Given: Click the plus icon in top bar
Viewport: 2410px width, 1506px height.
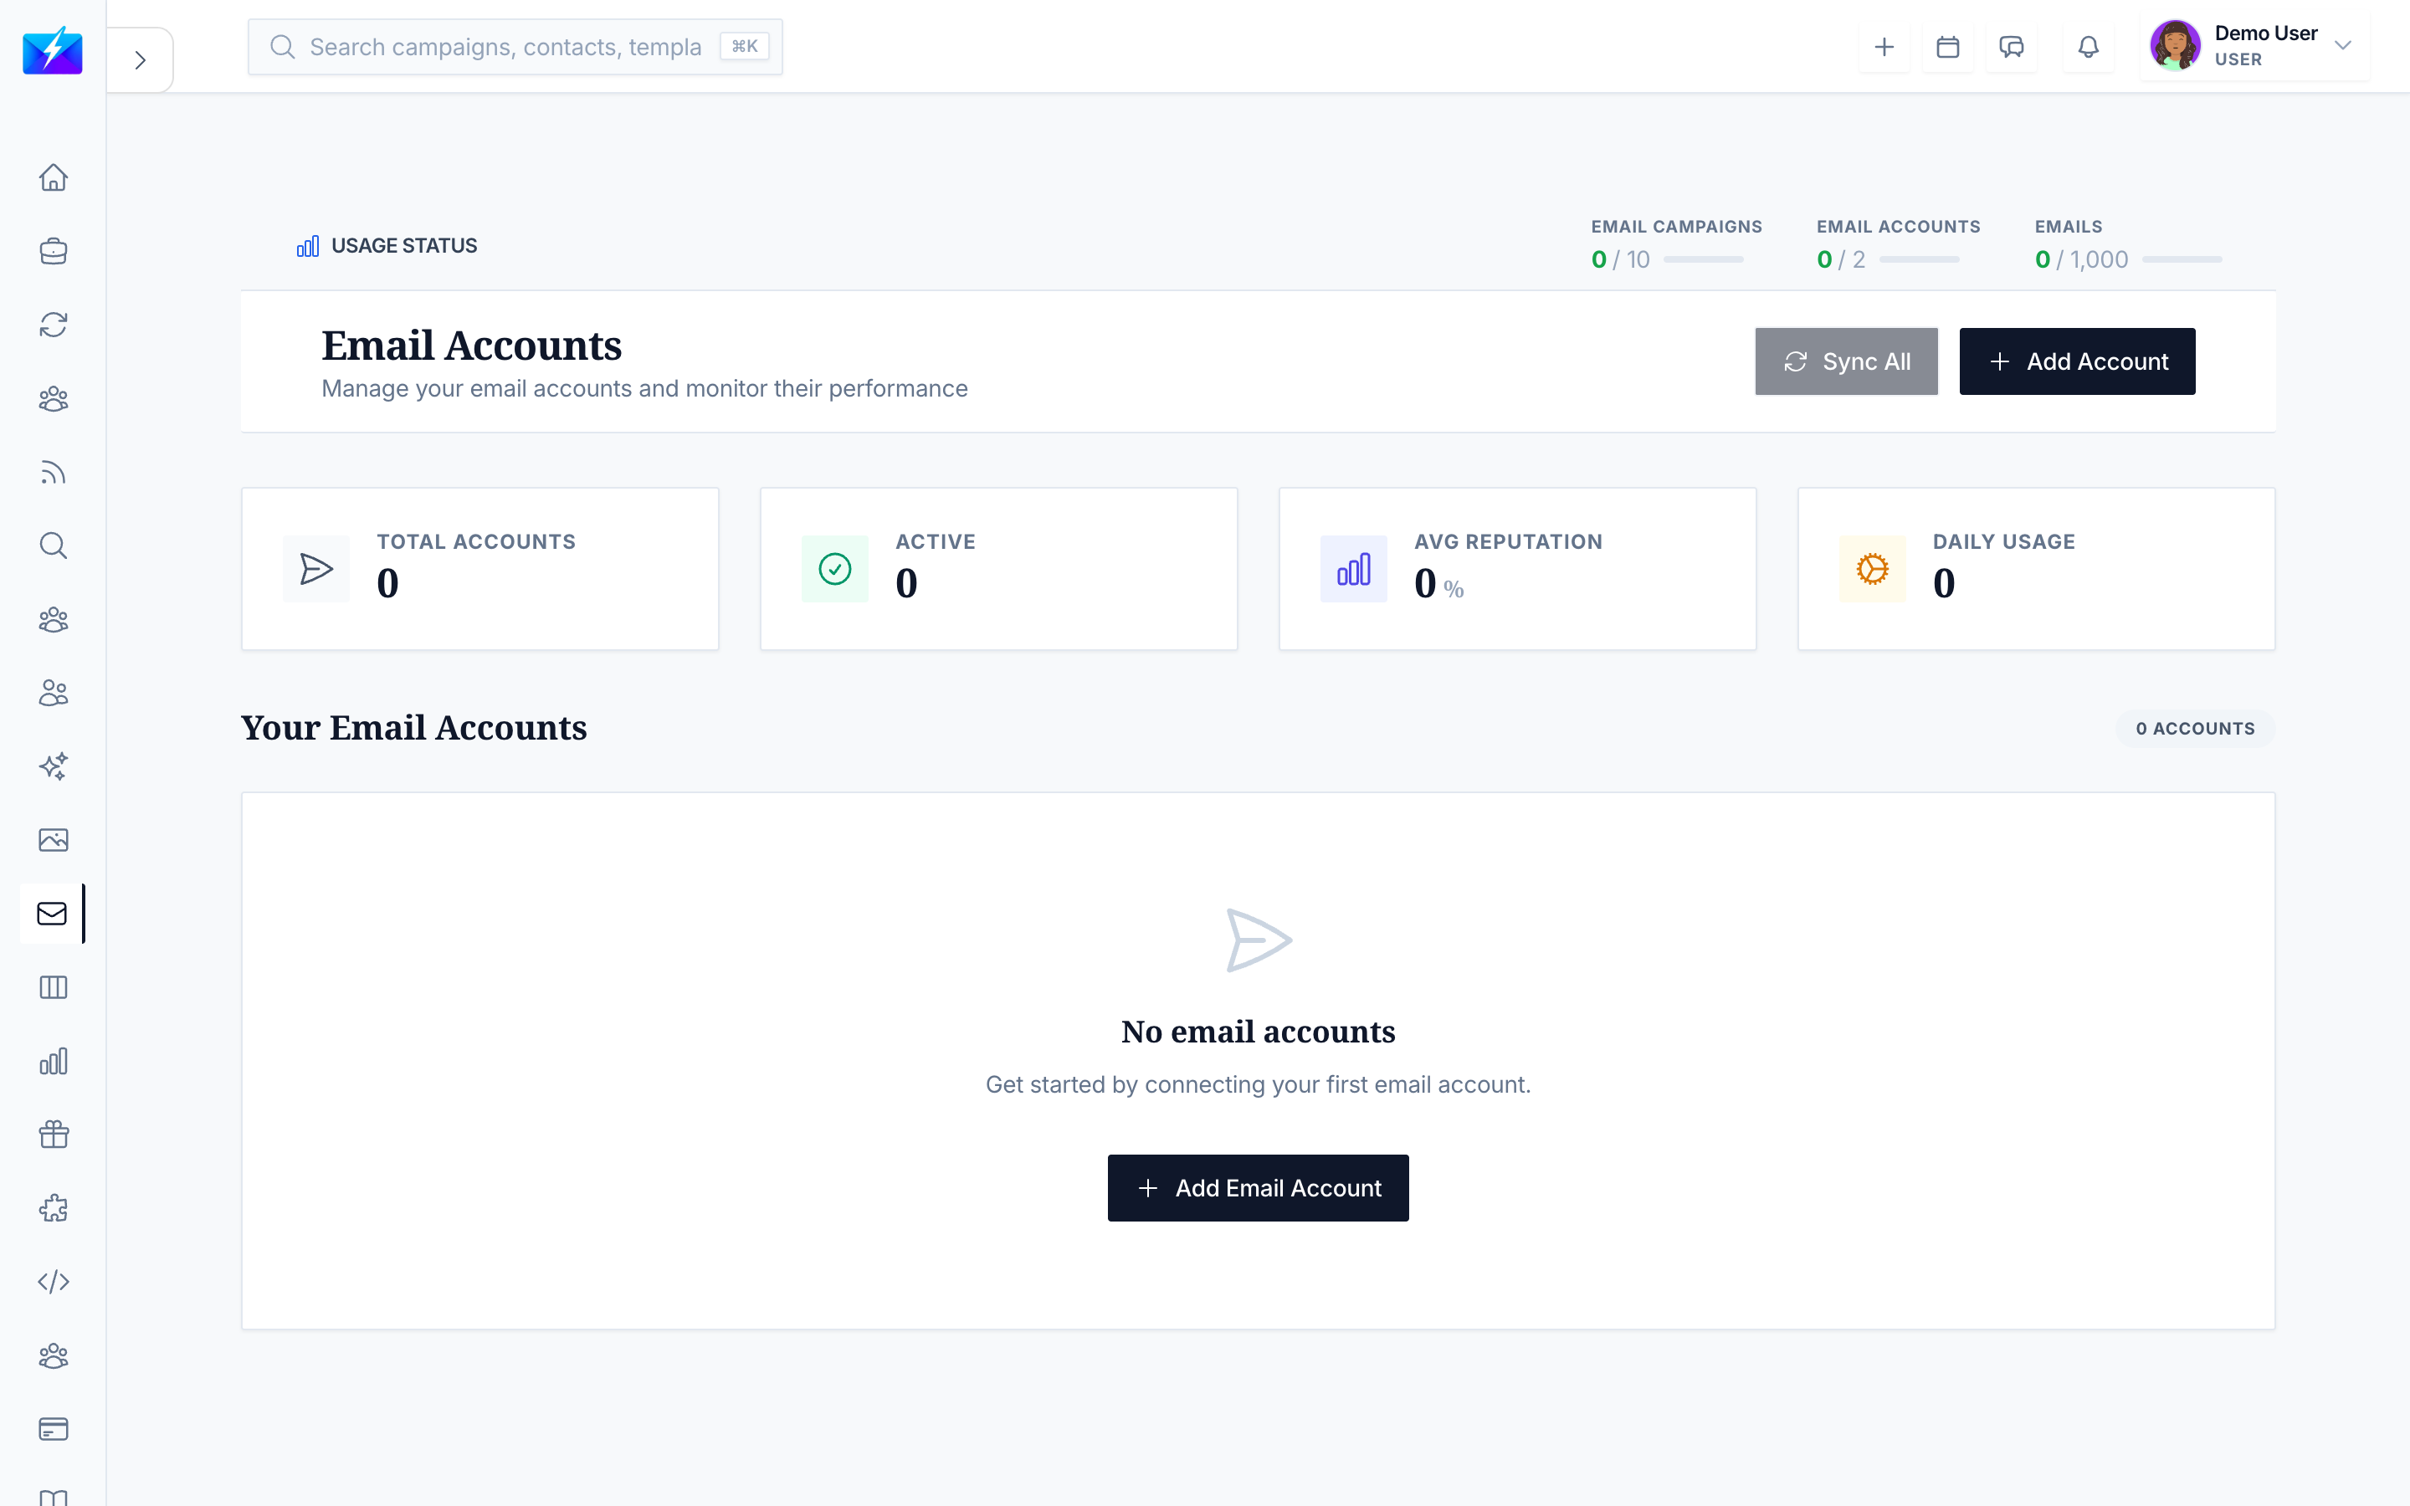Looking at the screenshot, I should (1884, 47).
